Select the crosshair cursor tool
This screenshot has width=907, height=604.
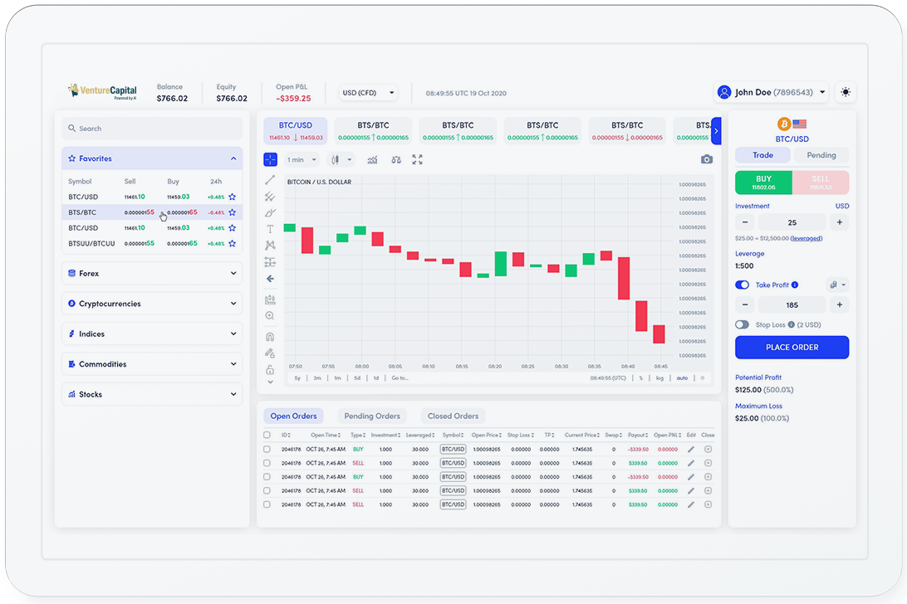point(270,159)
